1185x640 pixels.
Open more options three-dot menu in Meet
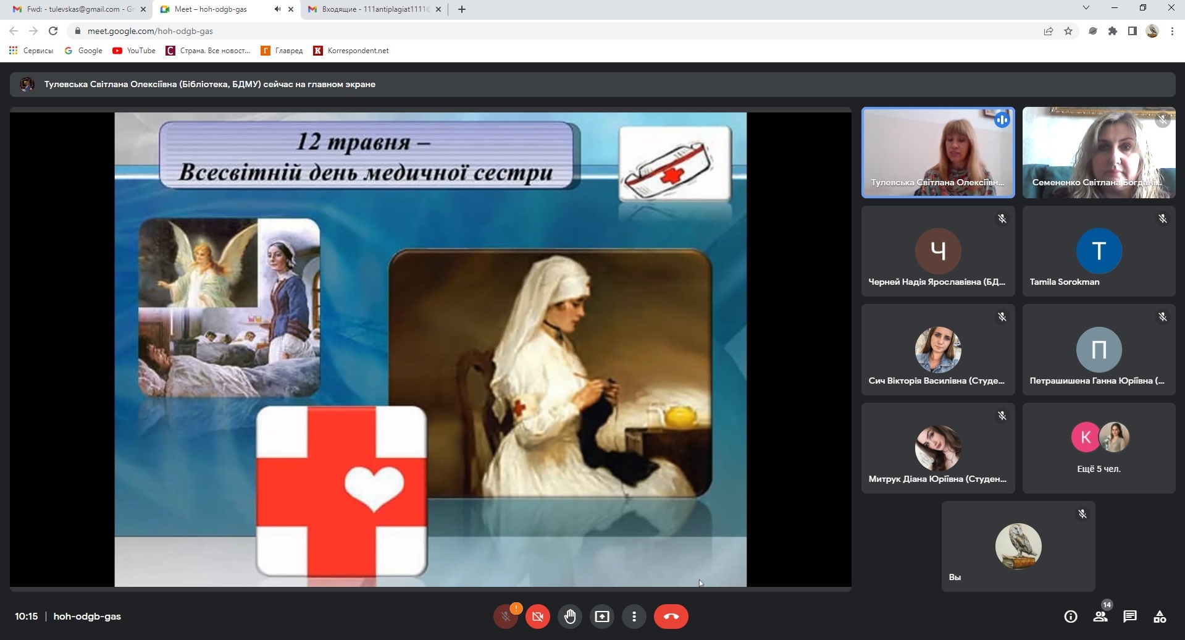[x=634, y=617]
